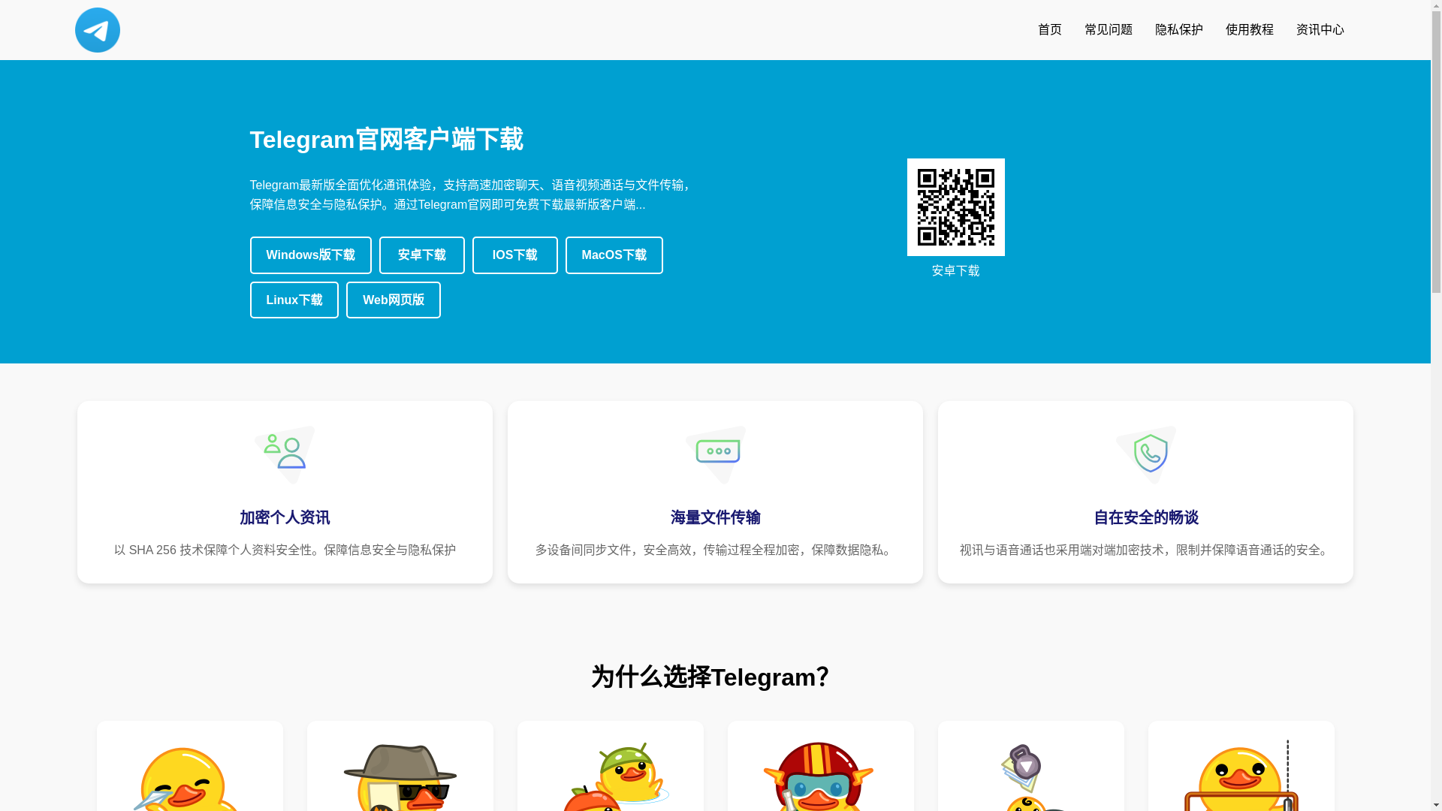Click the Telegram paper plane logo

tap(98, 30)
